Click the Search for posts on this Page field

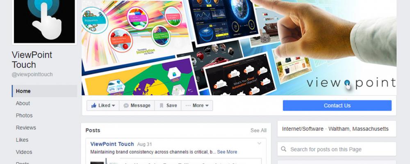[337, 149]
